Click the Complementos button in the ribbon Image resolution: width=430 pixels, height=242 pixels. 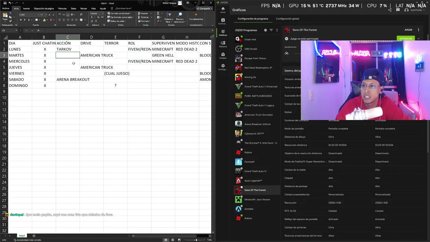pos(196,17)
